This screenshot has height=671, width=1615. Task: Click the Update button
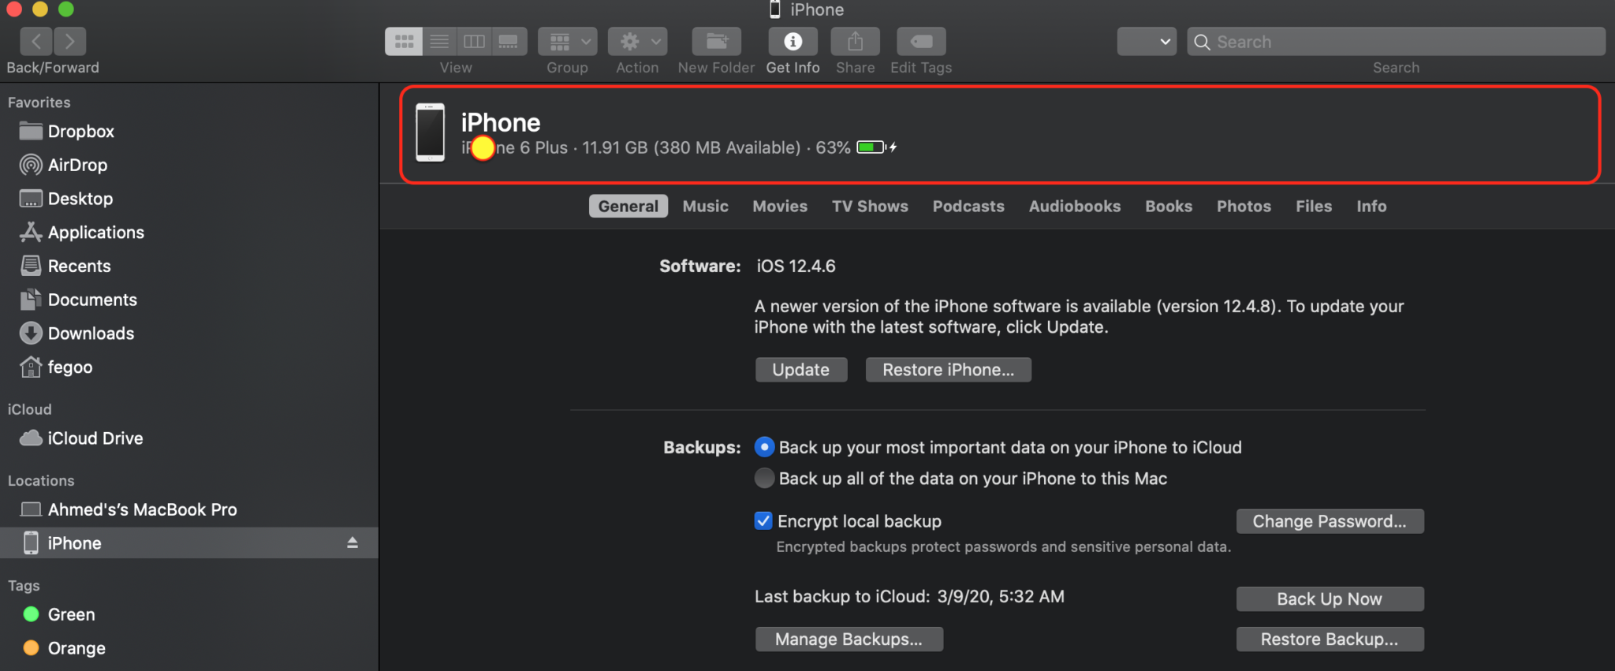[801, 370]
